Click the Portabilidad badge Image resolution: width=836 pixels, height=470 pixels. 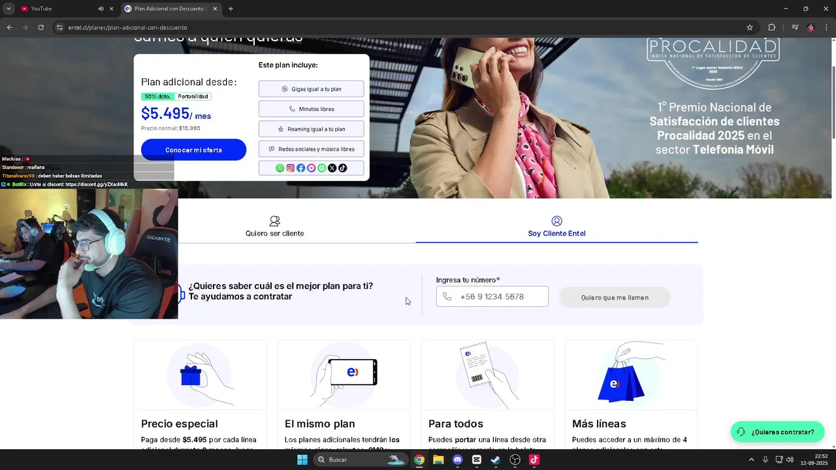click(193, 97)
